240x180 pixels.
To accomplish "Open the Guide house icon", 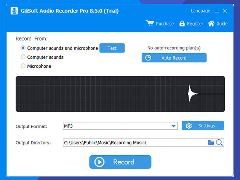I will pyautogui.click(x=211, y=23).
